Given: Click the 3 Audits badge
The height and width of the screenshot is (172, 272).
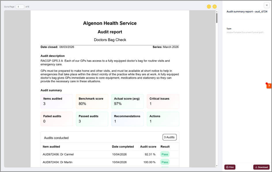Looking at the screenshot, I should [x=169, y=137].
